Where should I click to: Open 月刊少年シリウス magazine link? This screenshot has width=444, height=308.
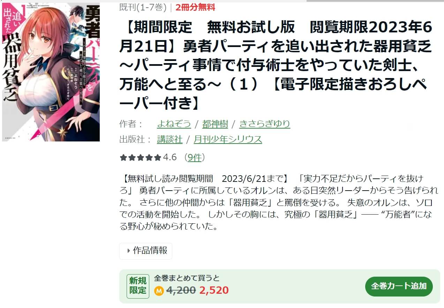click(228, 140)
